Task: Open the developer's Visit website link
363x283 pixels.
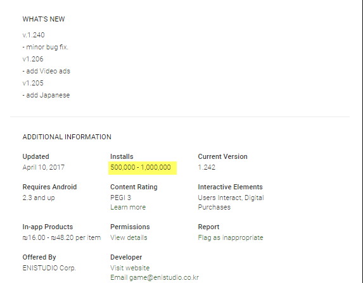Action: 130,268
